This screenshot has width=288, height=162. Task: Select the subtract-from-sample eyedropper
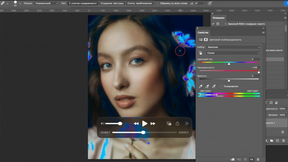coord(214,86)
